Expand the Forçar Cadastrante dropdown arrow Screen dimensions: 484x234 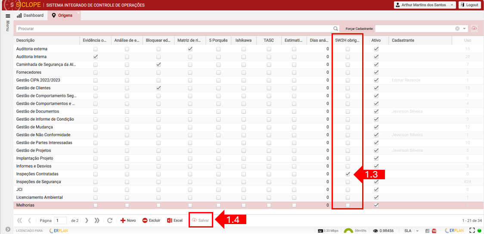click(465, 28)
